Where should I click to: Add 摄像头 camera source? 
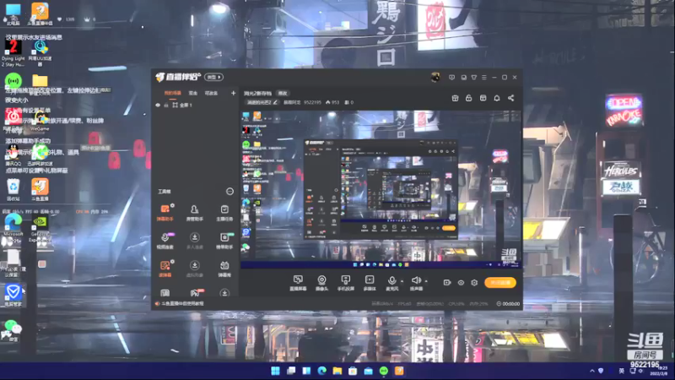321,283
